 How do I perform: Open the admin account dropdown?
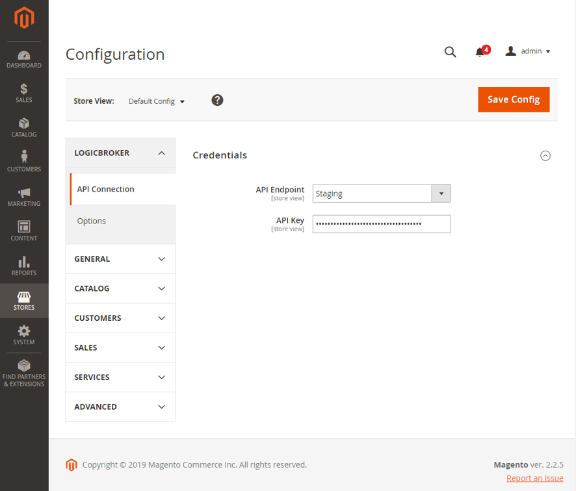click(528, 51)
